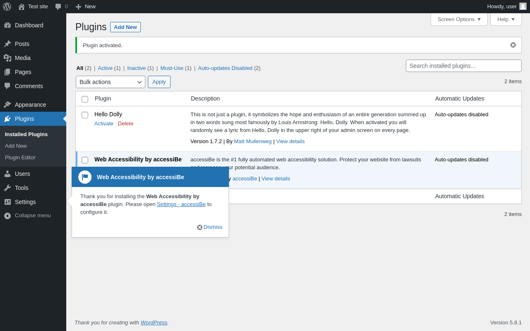The image size is (530, 331).
Task: Open the Bulk actions dropdown
Action: tap(111, 82)
